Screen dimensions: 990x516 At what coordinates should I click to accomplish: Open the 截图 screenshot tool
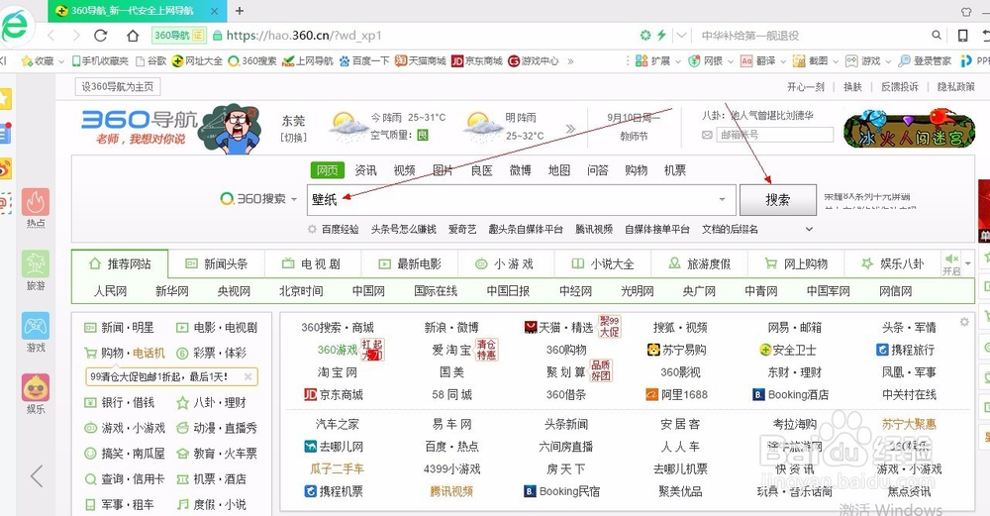coord(811,60)
